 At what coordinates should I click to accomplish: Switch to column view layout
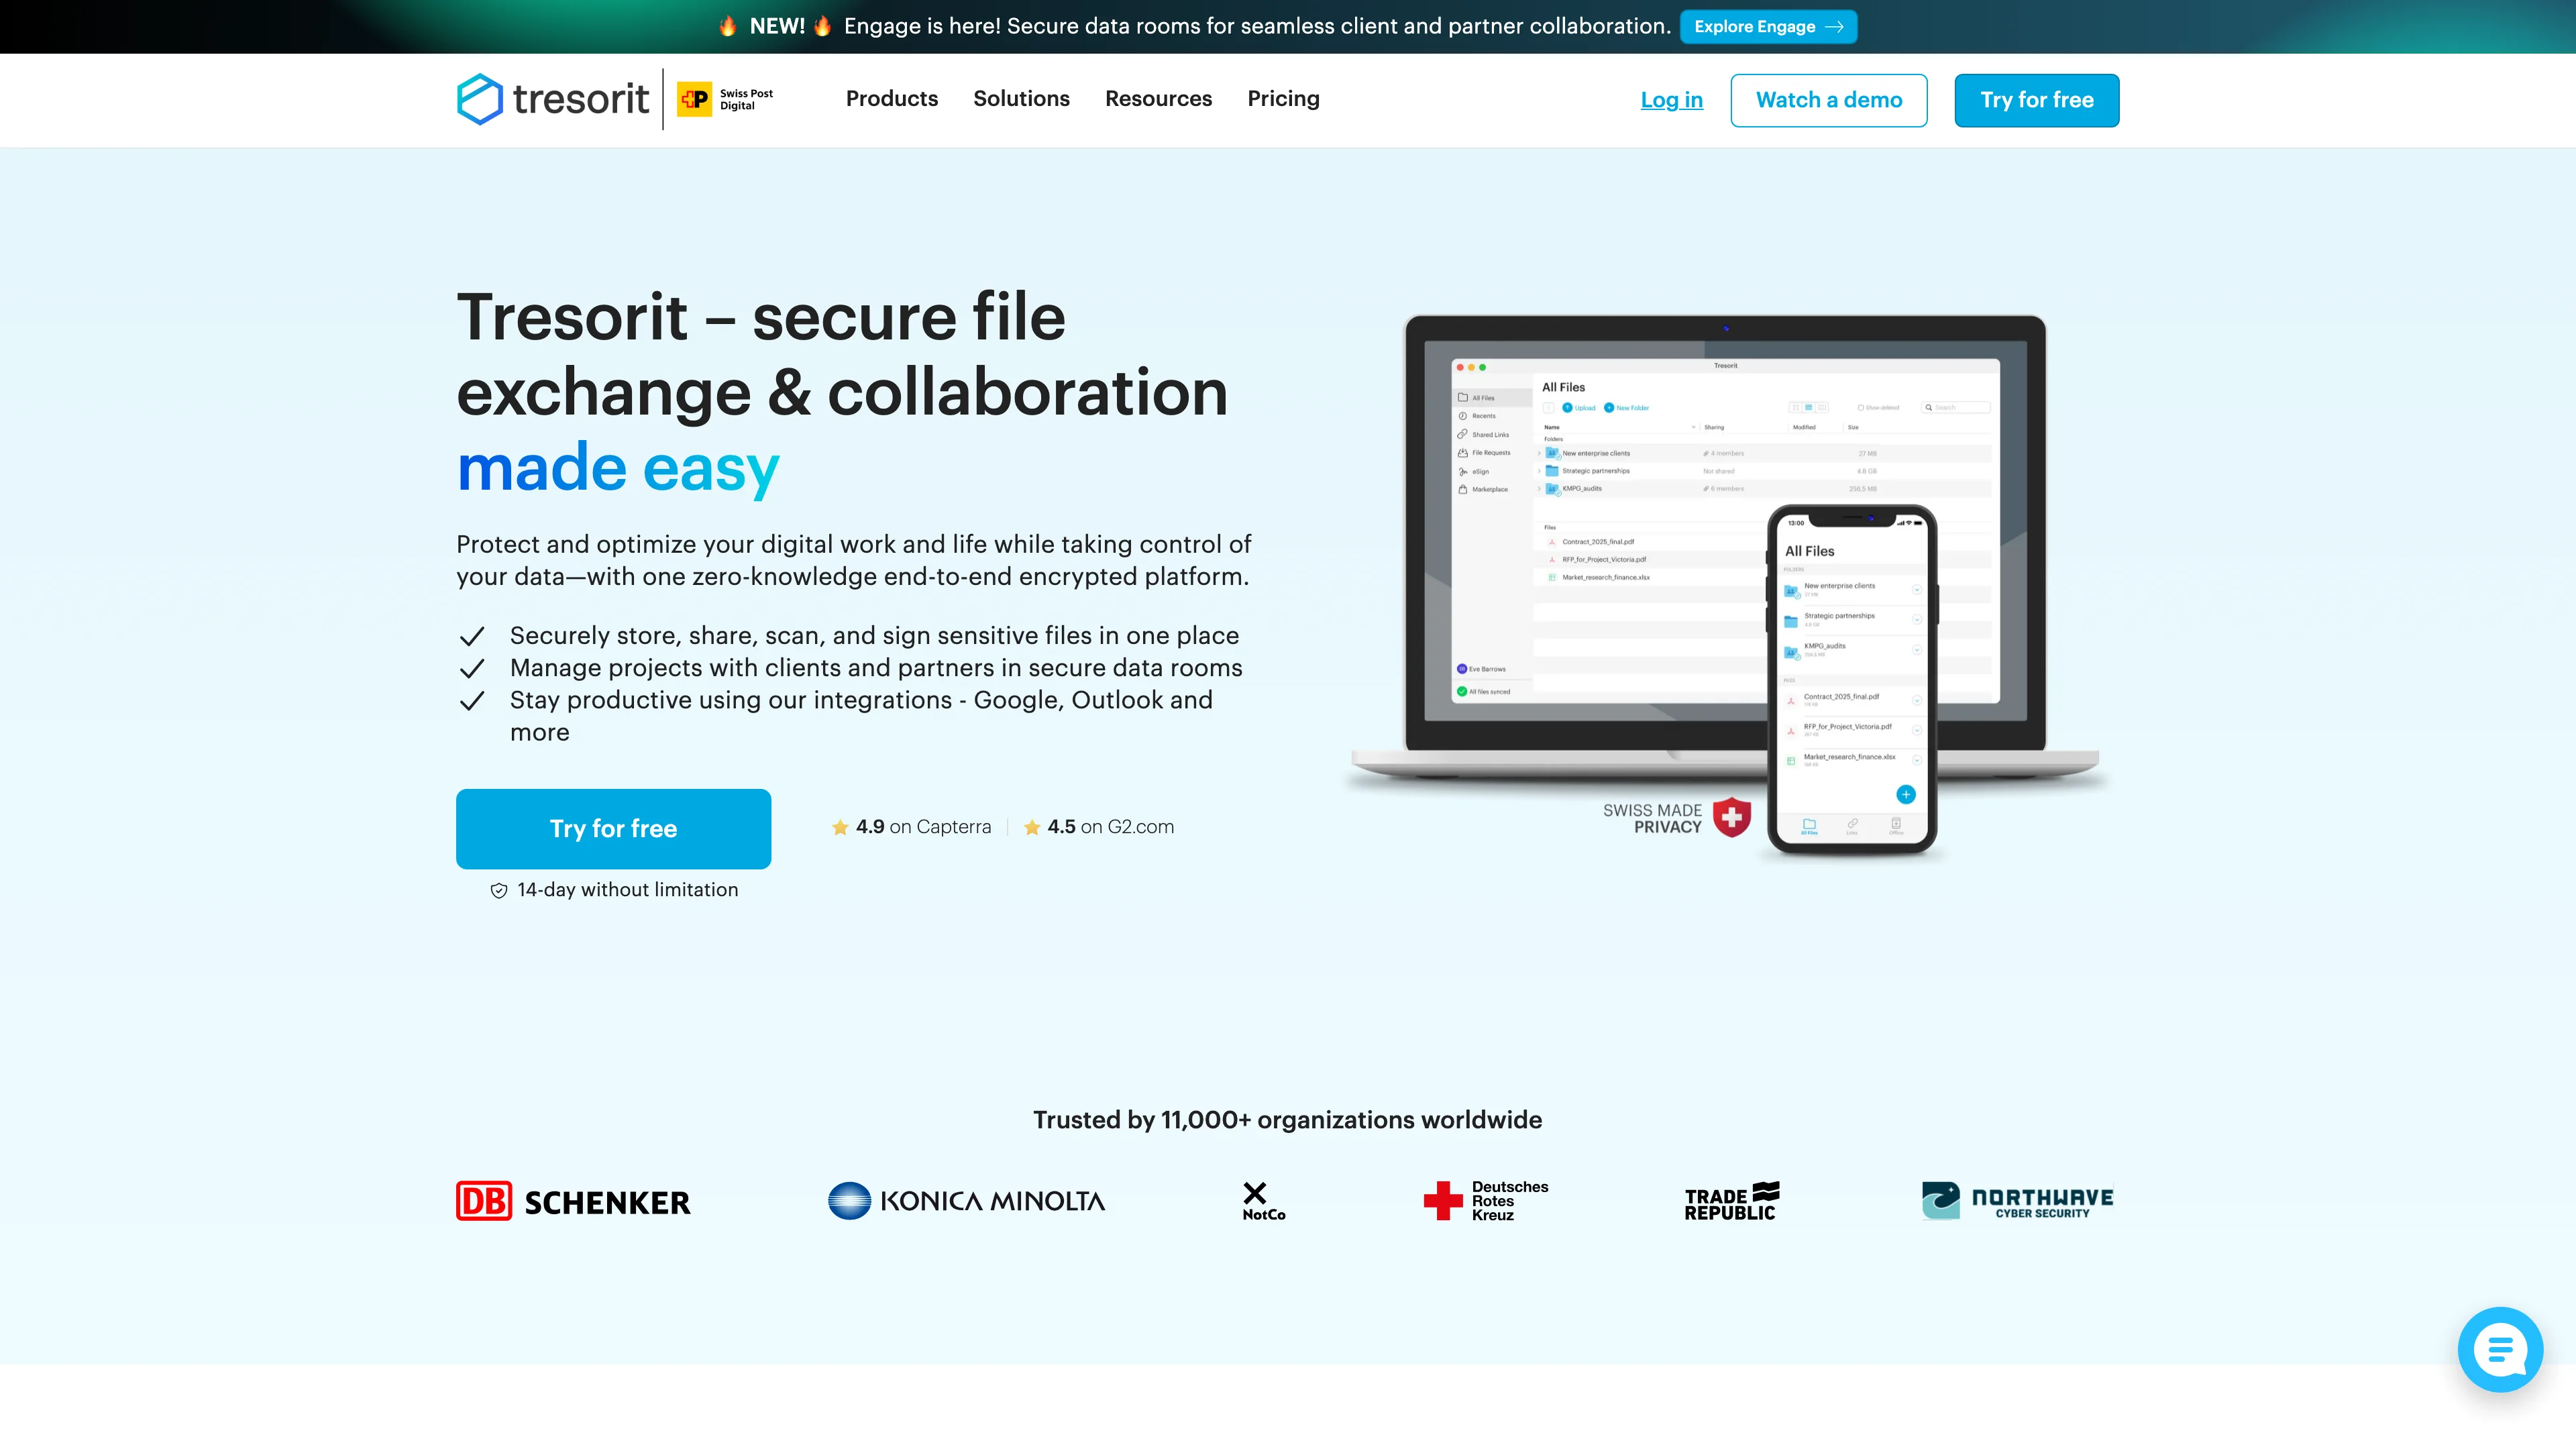[x=1822, y=408]
